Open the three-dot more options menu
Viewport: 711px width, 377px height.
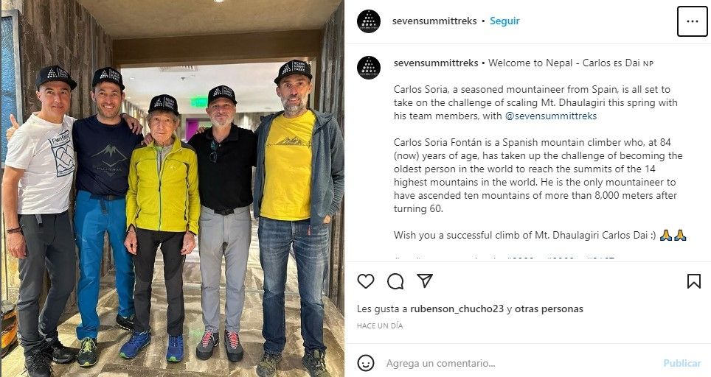point(692,21)
